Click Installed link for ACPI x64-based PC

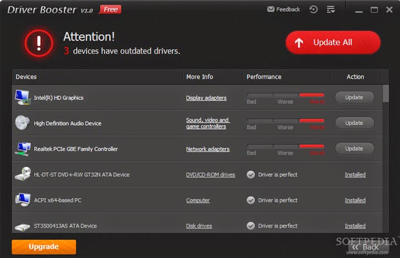pos(355,201)
